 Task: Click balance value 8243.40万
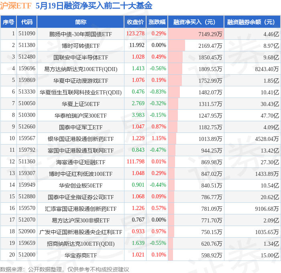(x=267, y=69)
